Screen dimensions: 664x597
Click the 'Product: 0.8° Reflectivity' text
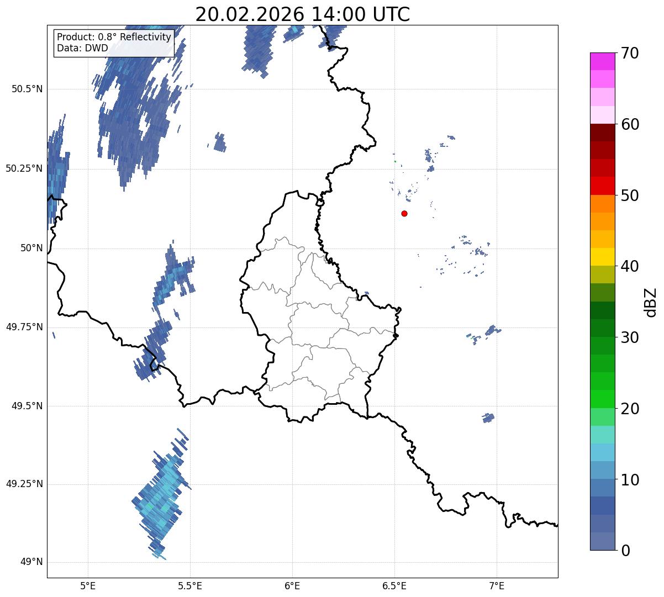(114, 37)
